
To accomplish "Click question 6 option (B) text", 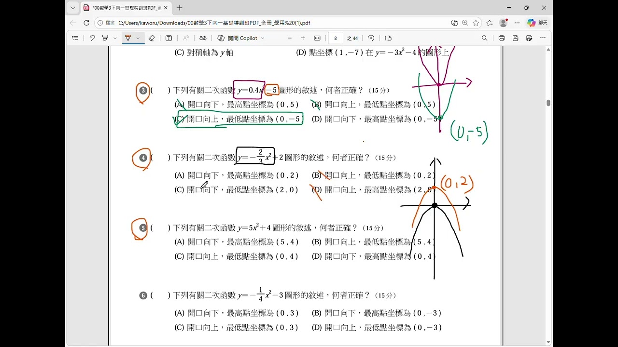I will (x=377, y=313).
